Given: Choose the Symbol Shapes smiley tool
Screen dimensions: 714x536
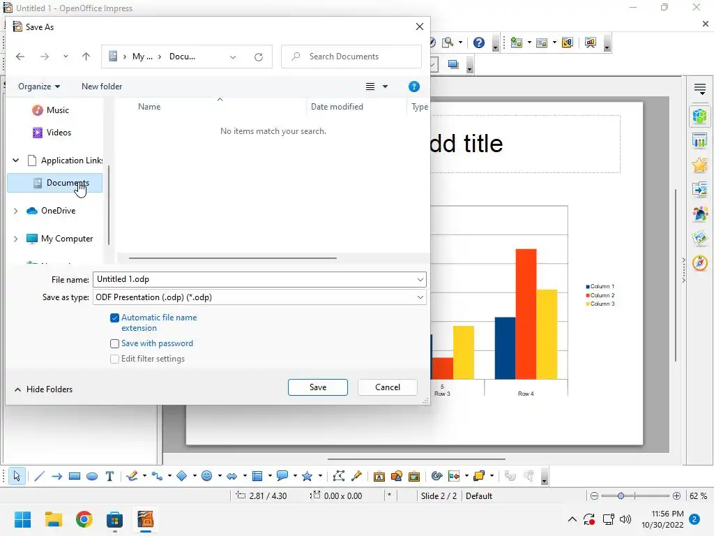Looking at the screenshot, I should click(x=206, y=476).
